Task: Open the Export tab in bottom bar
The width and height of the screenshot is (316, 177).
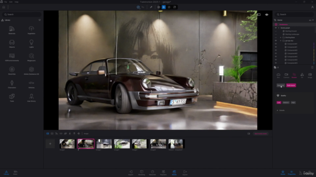Action: click(185, 173)
